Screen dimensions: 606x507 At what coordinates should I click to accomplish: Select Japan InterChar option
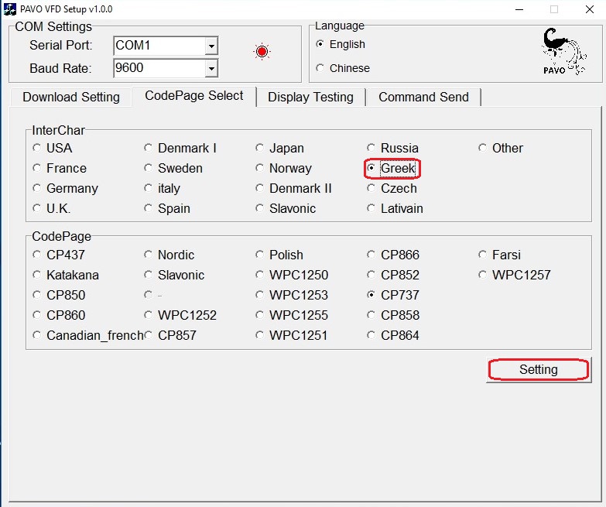click(x=279, y=148)
